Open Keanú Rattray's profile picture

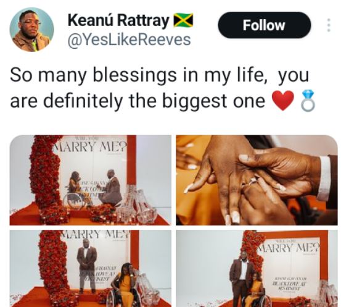pos(31,30)
